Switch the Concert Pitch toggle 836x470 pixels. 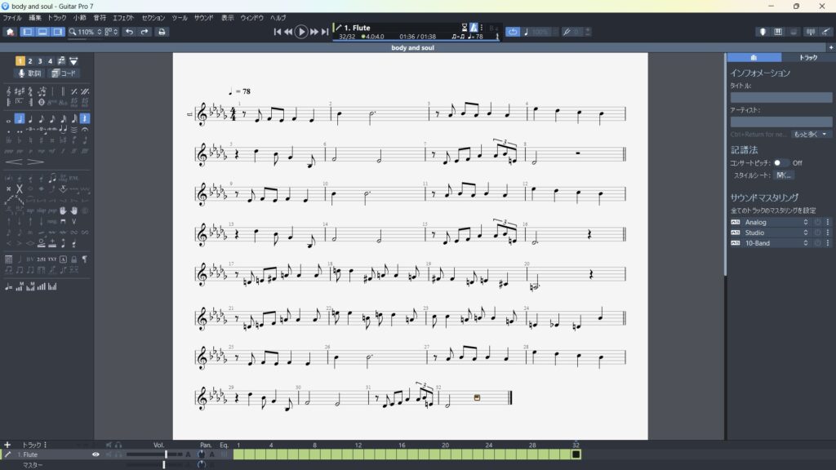pyautogui.click(x=780, y=162)
